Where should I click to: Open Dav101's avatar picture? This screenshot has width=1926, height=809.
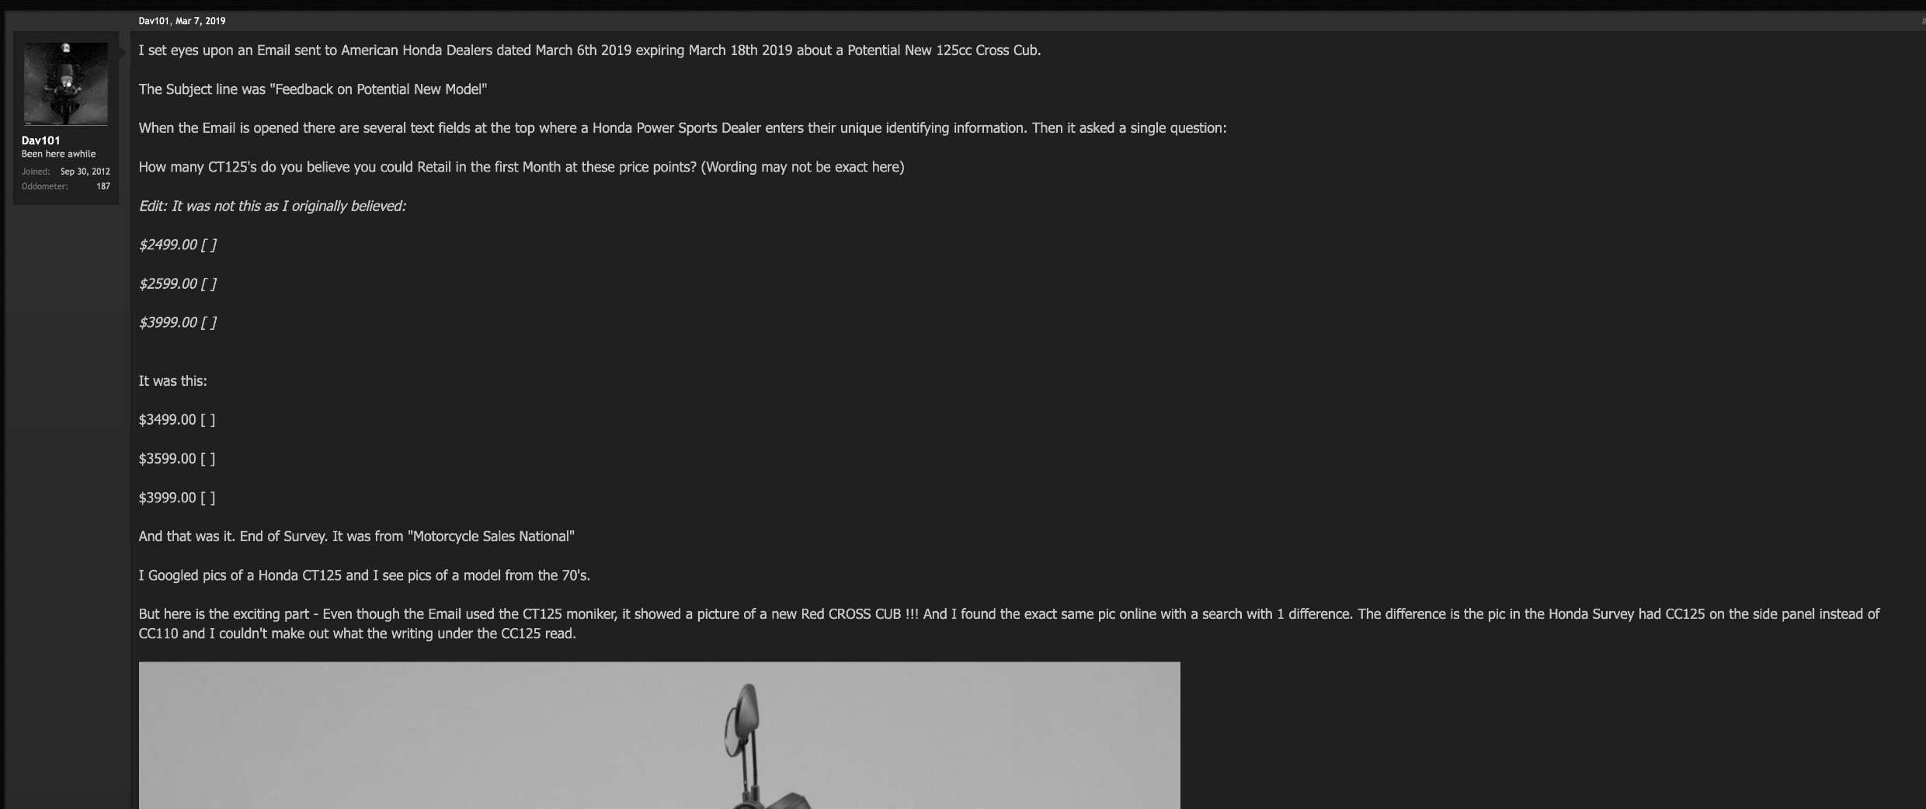(66, 84)
